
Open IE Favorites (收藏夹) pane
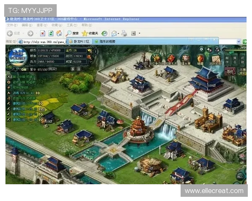click(90, 33)
